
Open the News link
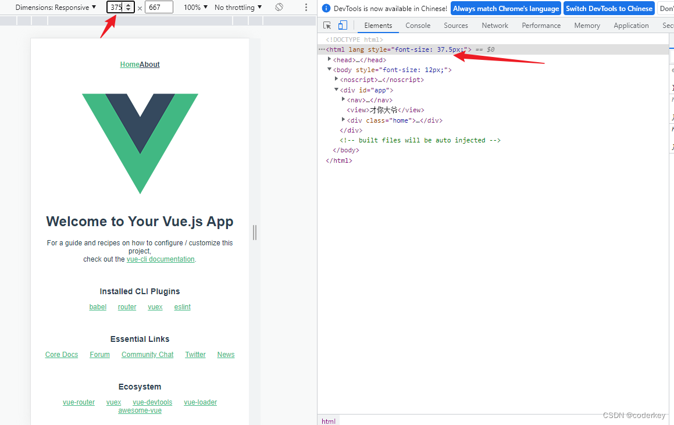[x=226, y=355]
